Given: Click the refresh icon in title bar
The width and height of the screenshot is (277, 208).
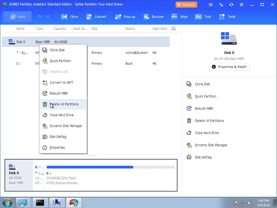Looking at the screenshot, I should (231, 5).
